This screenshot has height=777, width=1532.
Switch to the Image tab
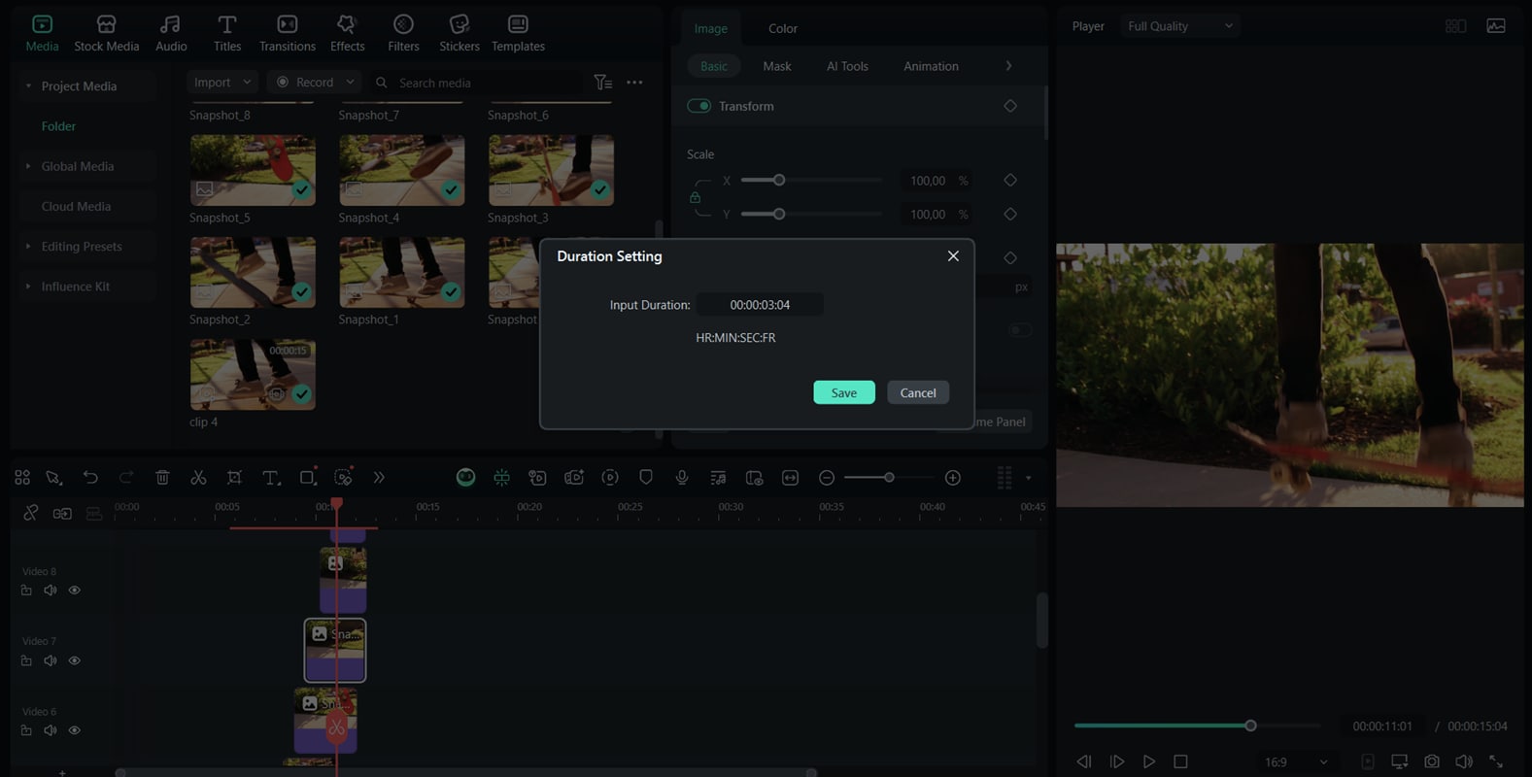[x=710, y=28]
